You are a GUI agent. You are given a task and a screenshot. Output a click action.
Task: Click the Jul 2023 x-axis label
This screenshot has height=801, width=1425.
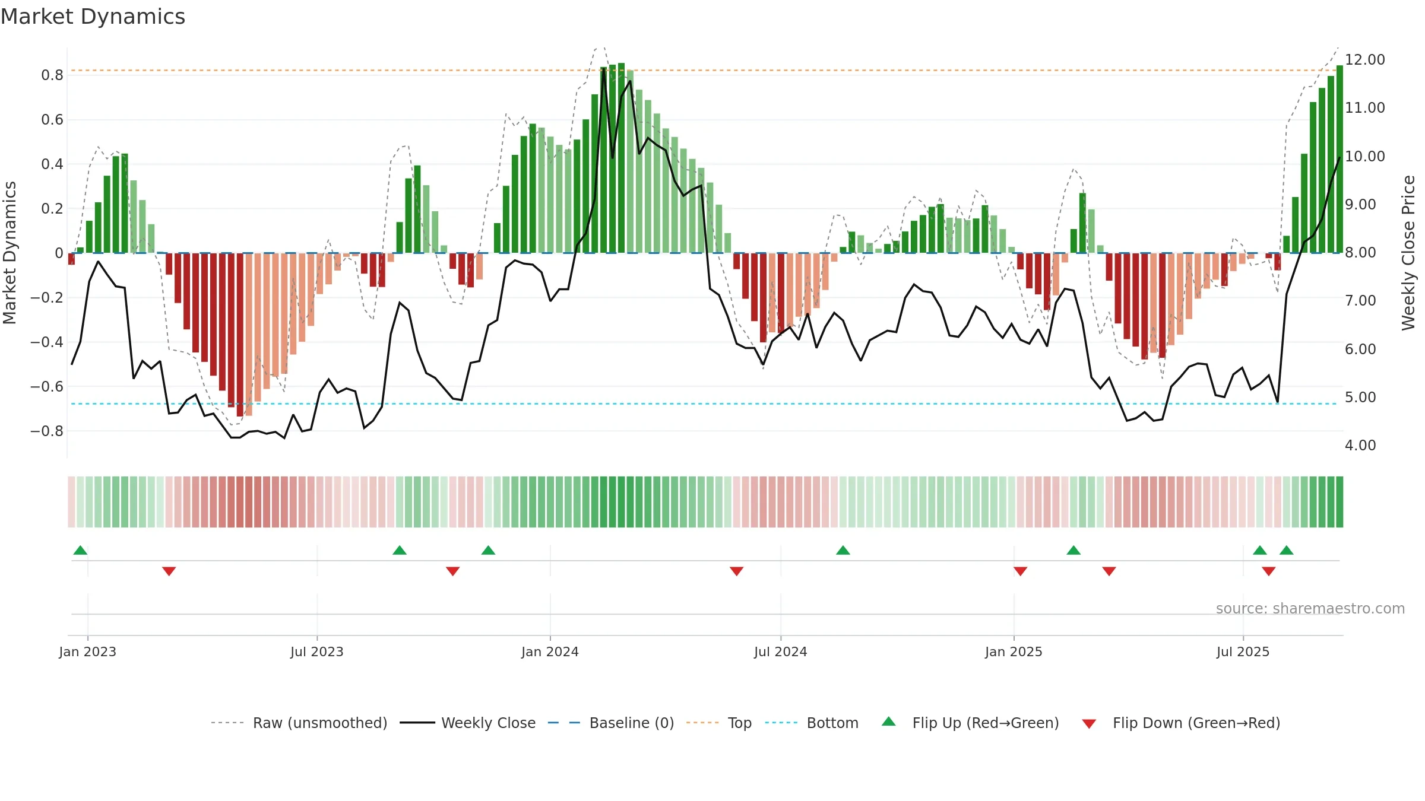(x=317, y=651)
